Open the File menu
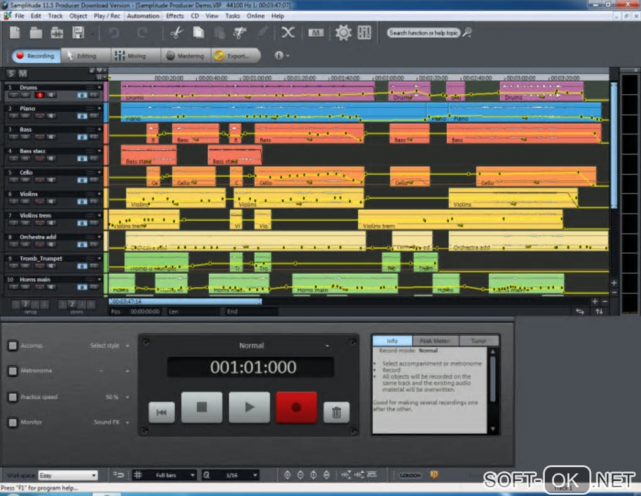The width and height of the screenshot is (641, 496). pyautogui.click(x=19, y=16)
